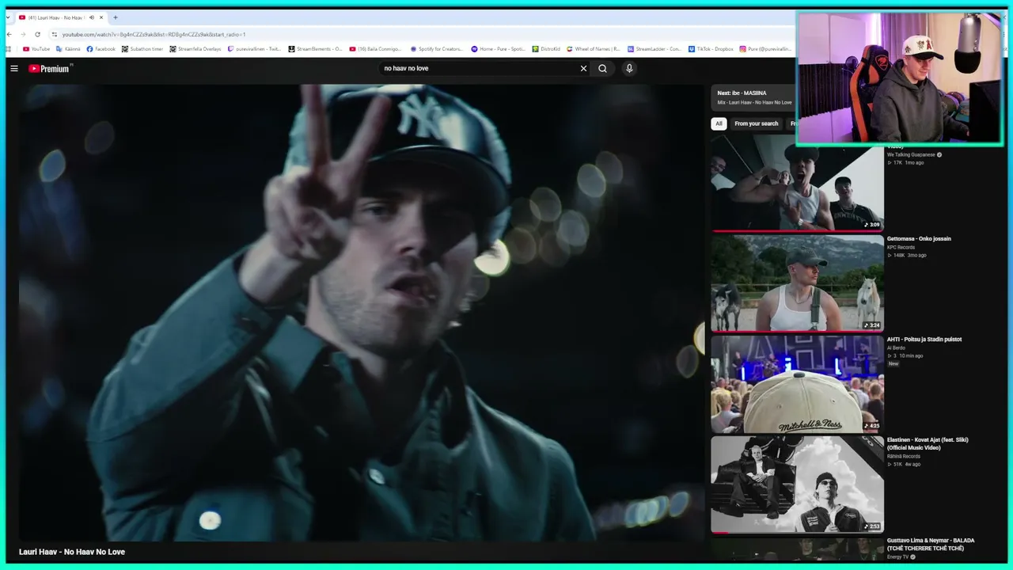Go forward with the browser forward arrow

tap(23, 35)
